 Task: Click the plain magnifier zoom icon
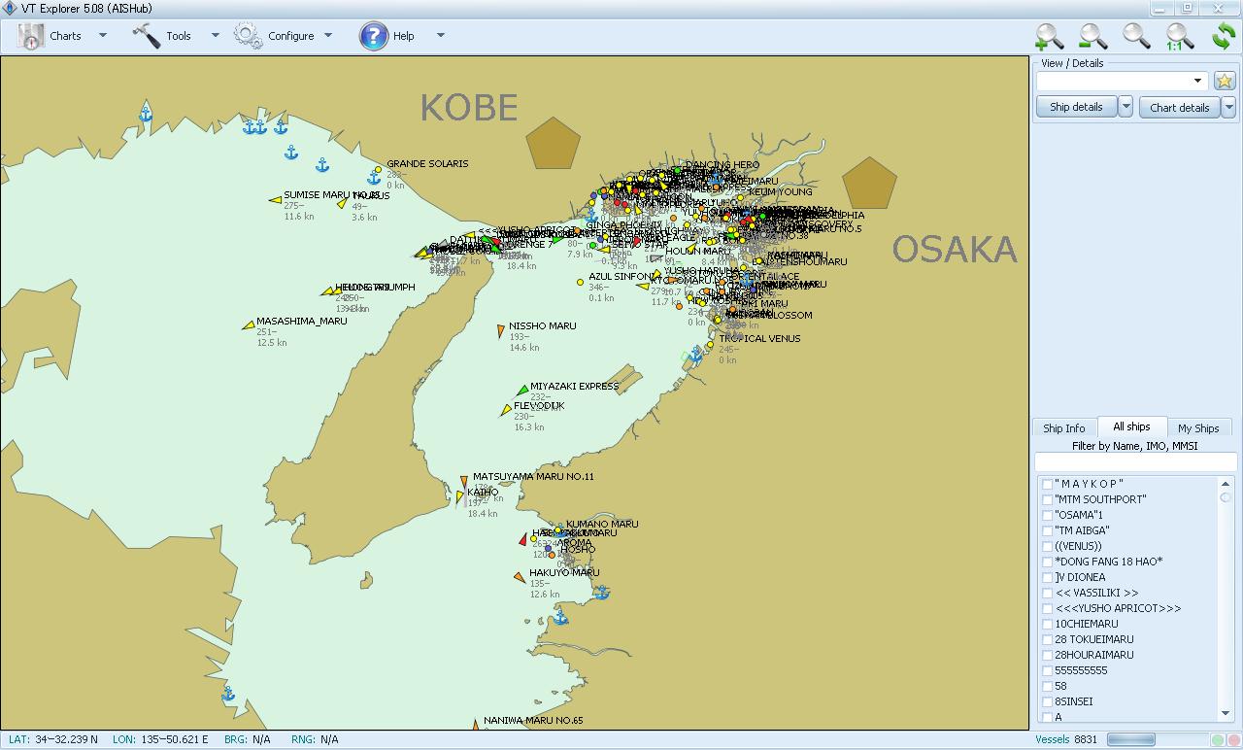click(1136, 37)
